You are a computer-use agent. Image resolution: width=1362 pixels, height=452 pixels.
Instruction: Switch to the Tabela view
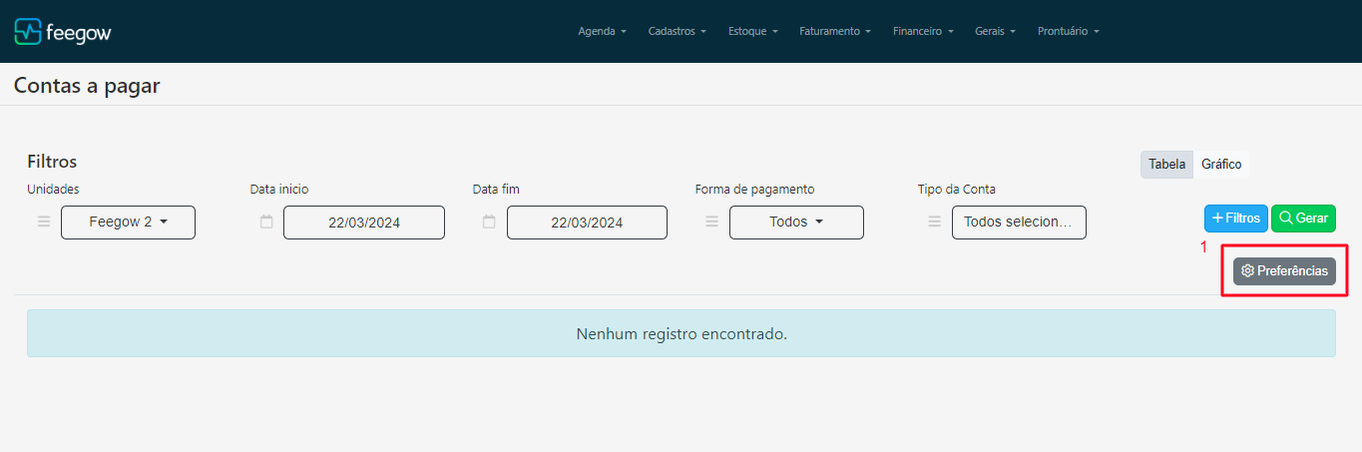point(1166,165)
